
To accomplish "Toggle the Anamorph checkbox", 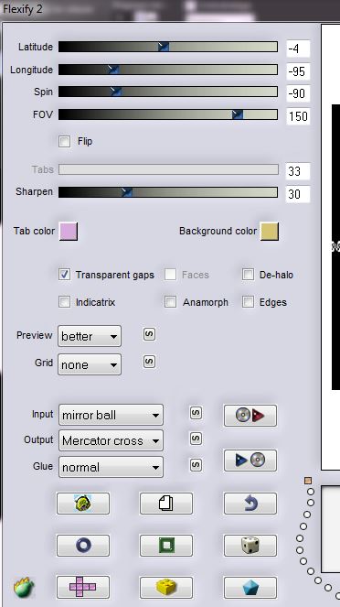I will tap(170, 302).
